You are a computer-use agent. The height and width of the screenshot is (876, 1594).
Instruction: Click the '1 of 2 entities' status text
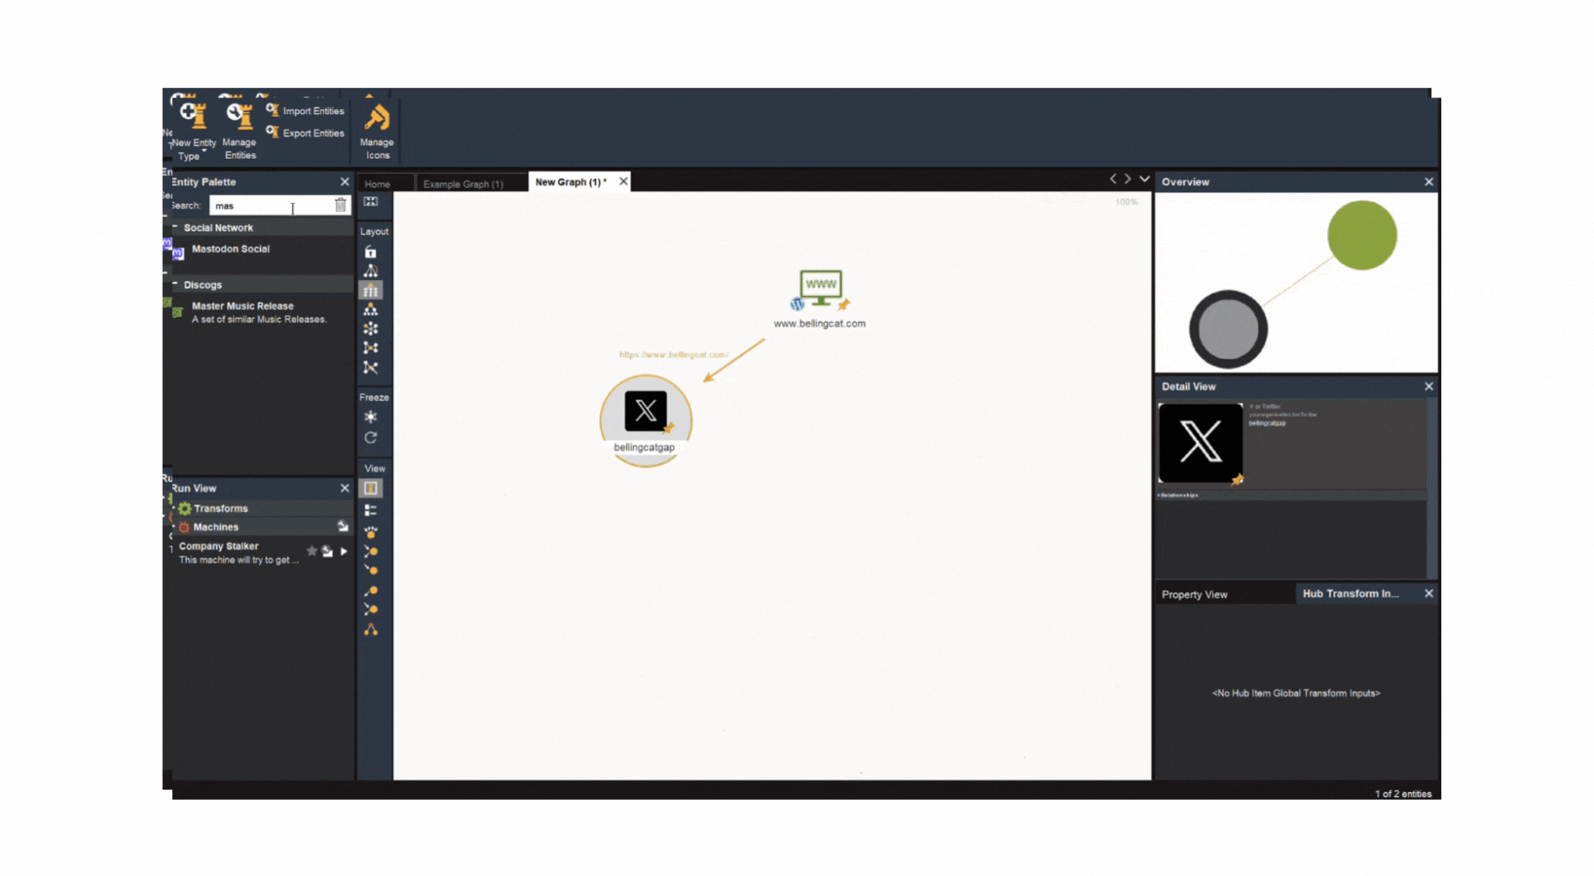click(1403, 794)
